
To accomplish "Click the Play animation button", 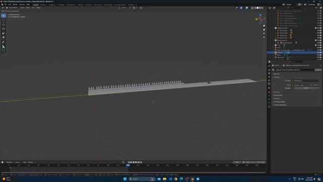I will [x=136, y=162].
